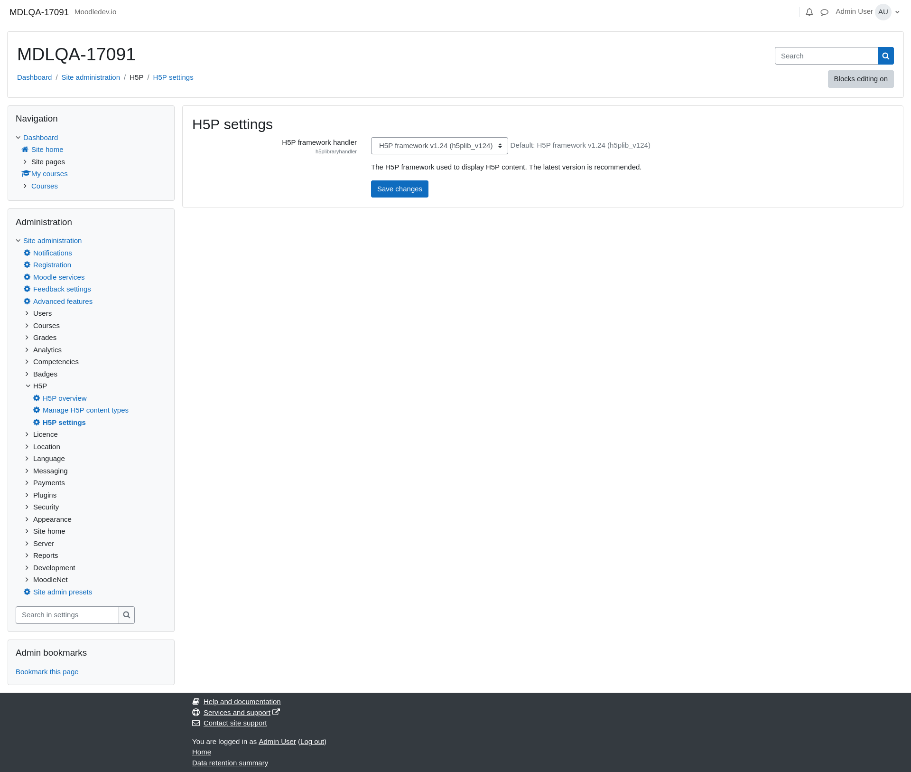This screenshot has width=911, height=772.
Task: Click H5P settings breadcrumb link
Action: tap(173, 77)
